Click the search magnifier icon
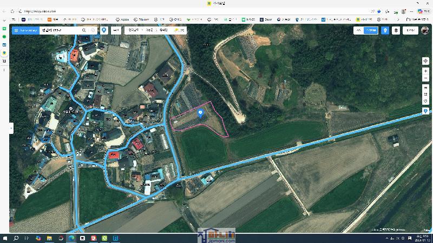 (x=84, y=31)
